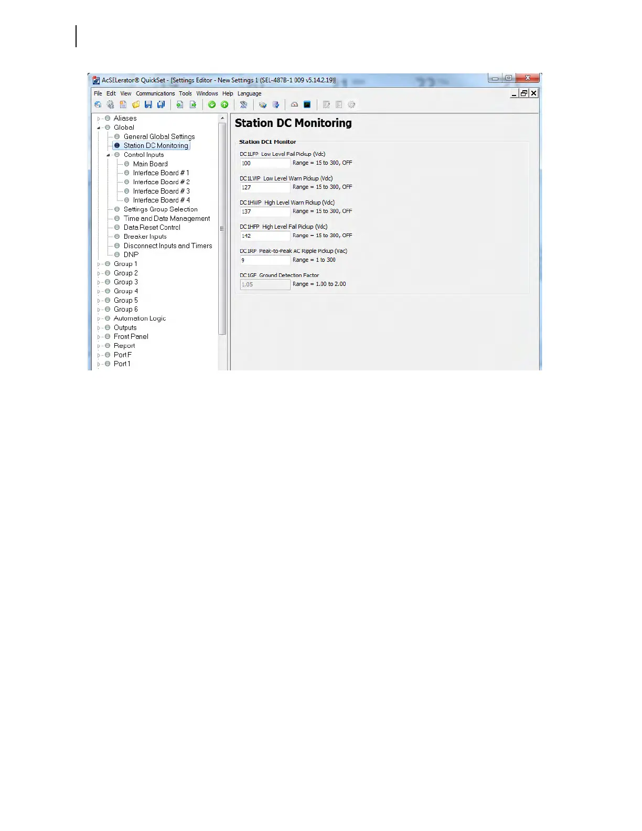Screen dimensions: 642x831
Task: Expand the Aliases tree node
Action: (x=99, y=119)
